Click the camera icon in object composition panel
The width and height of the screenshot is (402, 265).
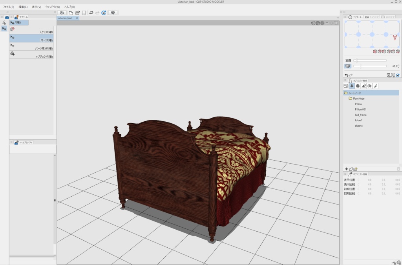coord(369,86)
